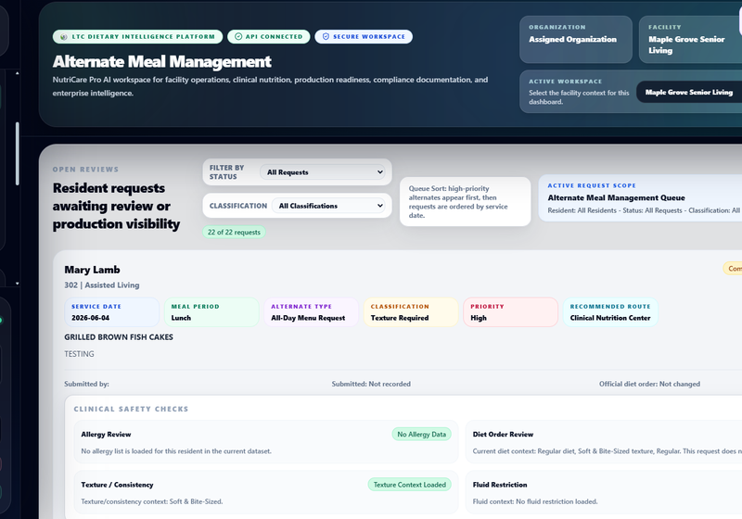The height and width of the screenshot is (519, 742).
Task: Click Official diet order: Not changed
Action: (x=649, y=384)
